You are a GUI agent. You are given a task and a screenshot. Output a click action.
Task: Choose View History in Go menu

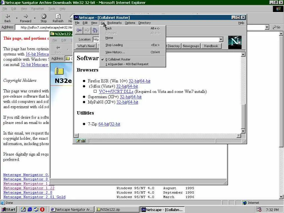pos(133,52)
